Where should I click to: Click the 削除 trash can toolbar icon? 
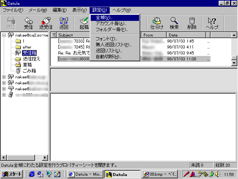pos(192,23)
